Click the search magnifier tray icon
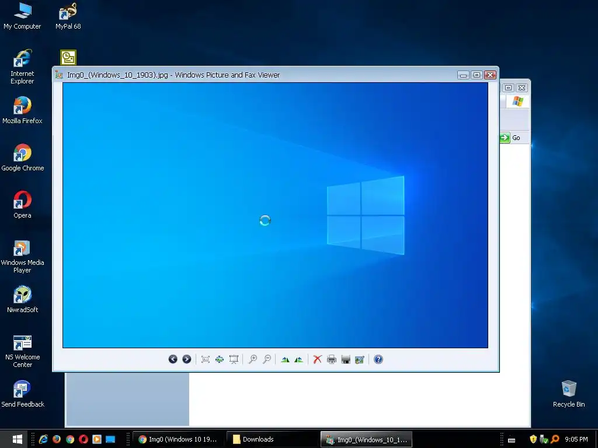The image size is (598, 448). pos(555,439)
